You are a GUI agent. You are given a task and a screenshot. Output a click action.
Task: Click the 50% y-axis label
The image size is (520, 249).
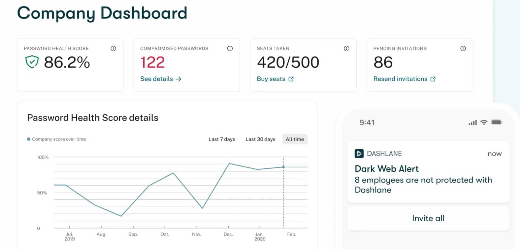click(42, 193)
